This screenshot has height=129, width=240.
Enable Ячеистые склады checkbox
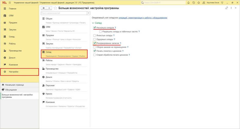[x=94, y=35]
